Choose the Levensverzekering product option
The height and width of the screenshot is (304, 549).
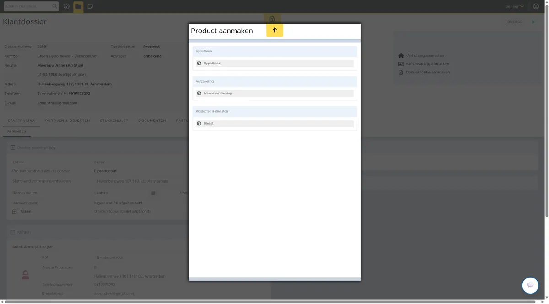274,94
